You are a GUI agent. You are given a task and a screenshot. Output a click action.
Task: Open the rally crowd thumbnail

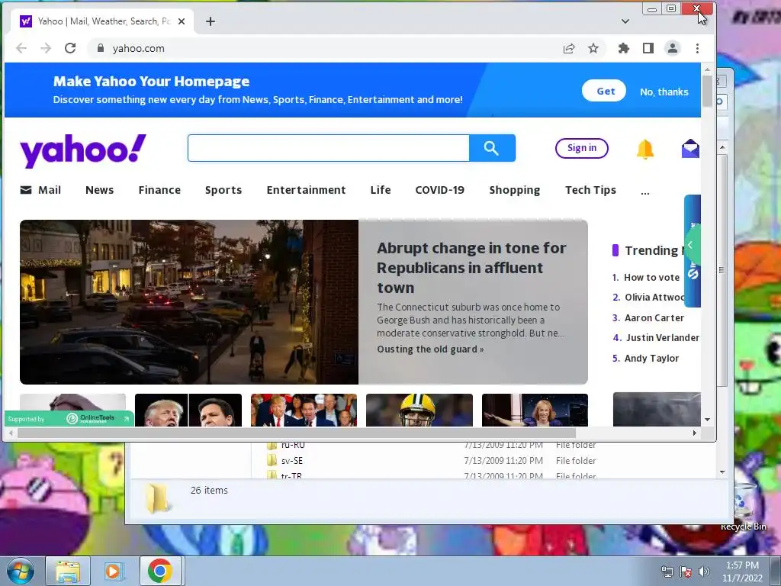click(x=304, y=410)
